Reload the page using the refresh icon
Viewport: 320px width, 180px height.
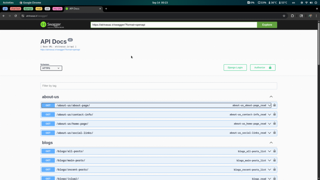(x=16, y=16)
